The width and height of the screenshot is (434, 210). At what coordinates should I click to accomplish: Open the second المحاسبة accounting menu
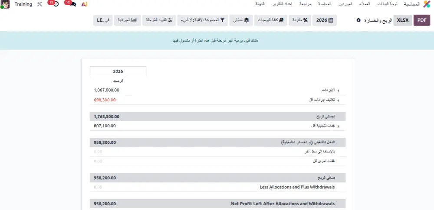pyautogui.click(x=325, y=4)
